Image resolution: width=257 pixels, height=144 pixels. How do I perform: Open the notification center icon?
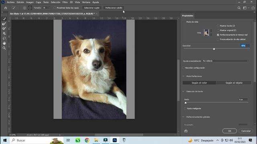[x=250, y=140]
